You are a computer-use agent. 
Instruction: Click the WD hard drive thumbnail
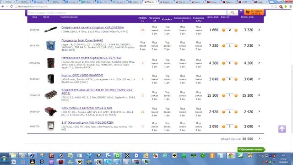pos(51,126)
